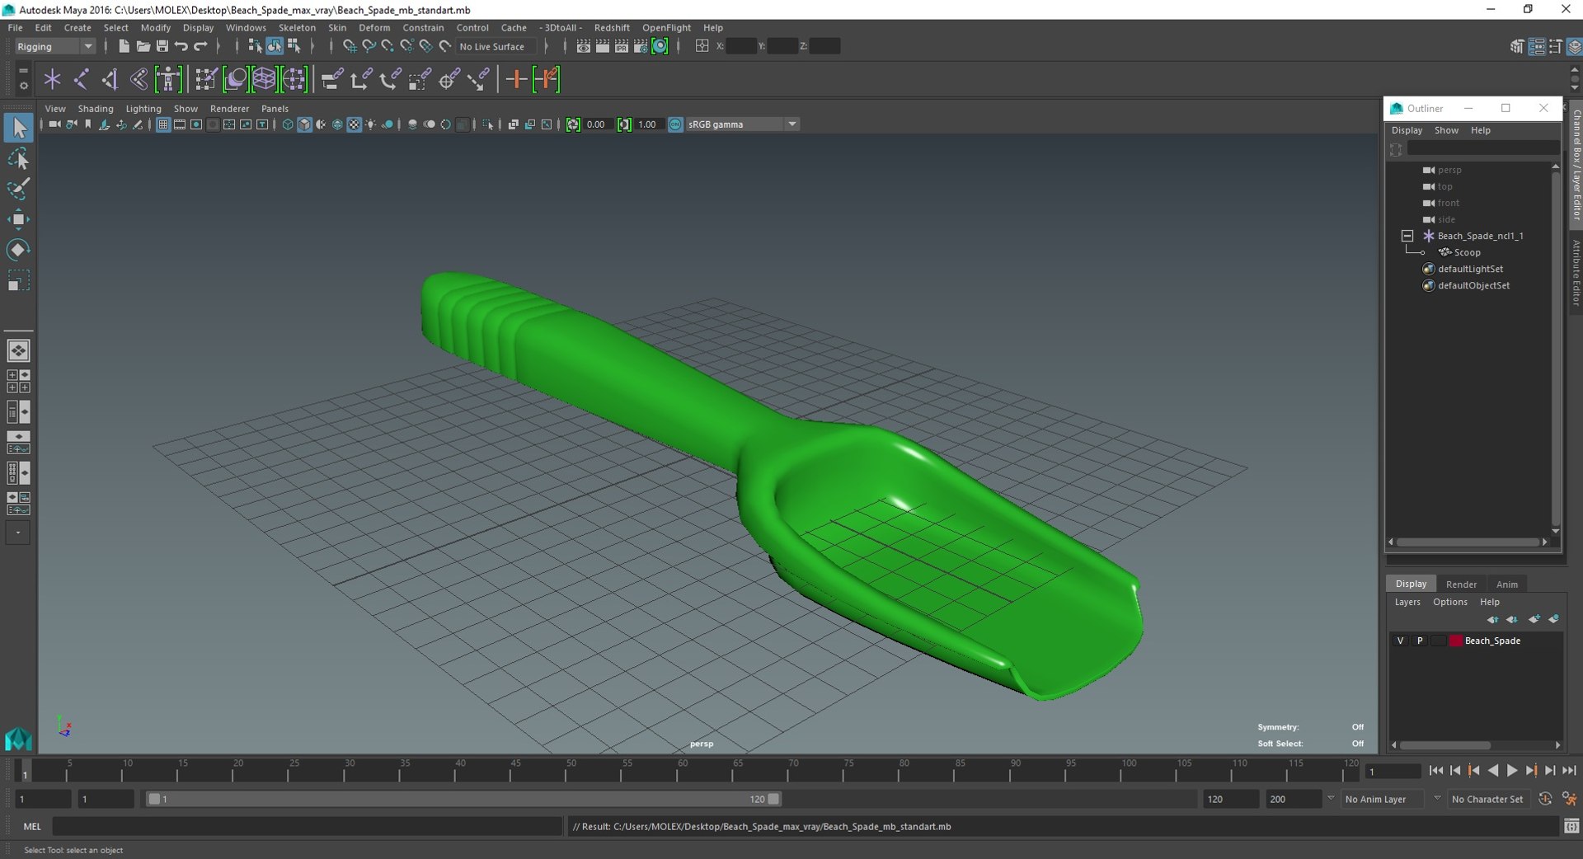Viewport: 1583px width, 859px height.
Task: Open Render View clapper icon
Action: coord(584,46)
